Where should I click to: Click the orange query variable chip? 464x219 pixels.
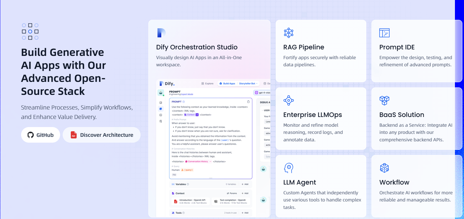point(187,170)
